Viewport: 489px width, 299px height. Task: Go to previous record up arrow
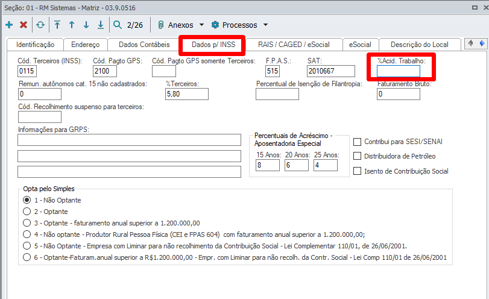click(x=72, y=25)
